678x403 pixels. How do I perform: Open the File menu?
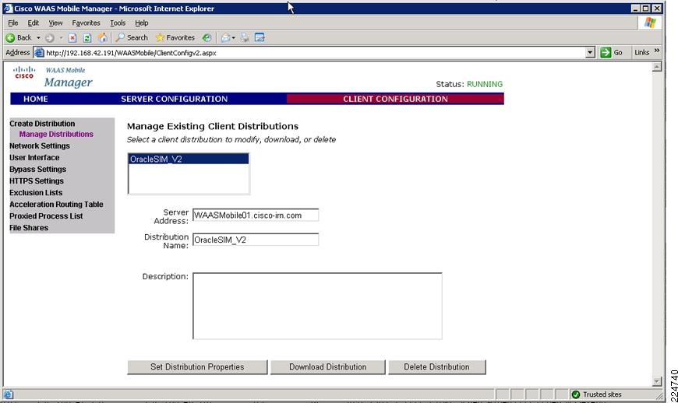[x=13, y=23]
